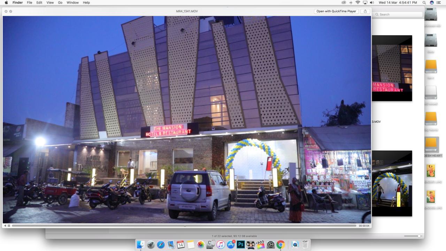Open the Help menu
446x251 pixels.
[x=86, y=2]
